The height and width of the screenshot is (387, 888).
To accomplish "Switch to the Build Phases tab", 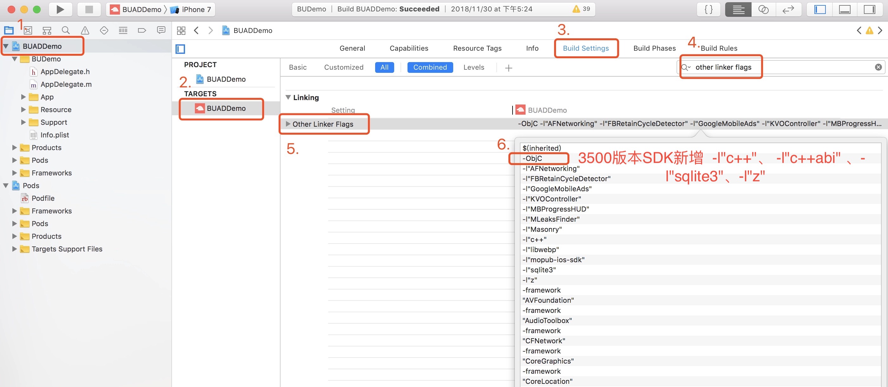I will pos(654,48).
